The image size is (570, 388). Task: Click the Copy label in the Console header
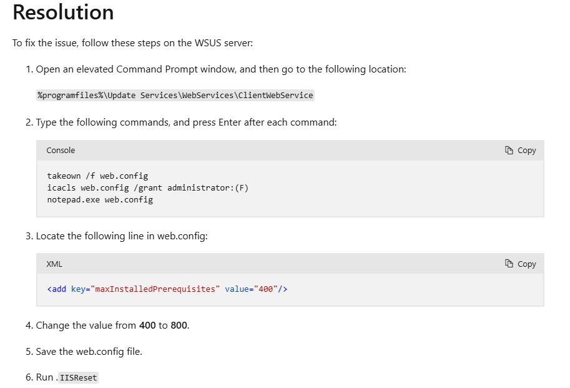(x=527, y=150)
